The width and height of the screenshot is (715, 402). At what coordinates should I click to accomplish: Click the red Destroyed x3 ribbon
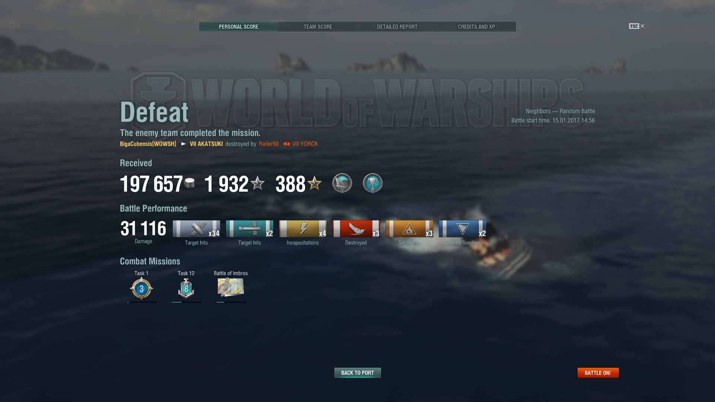[356, 229]
